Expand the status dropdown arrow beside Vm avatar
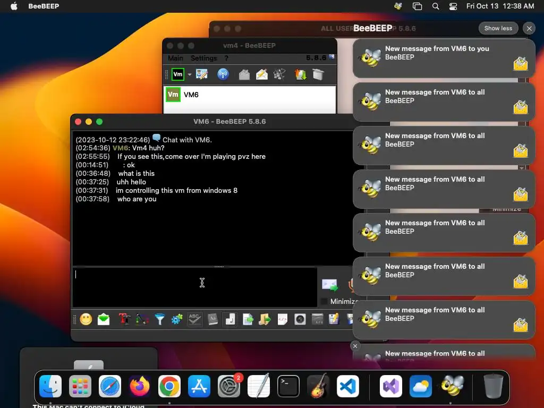 [190, 74]
